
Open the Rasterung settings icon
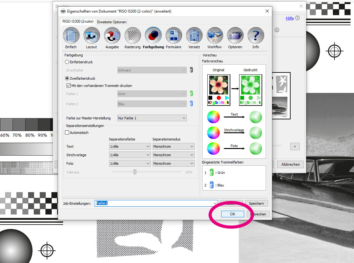pos(133,36)
